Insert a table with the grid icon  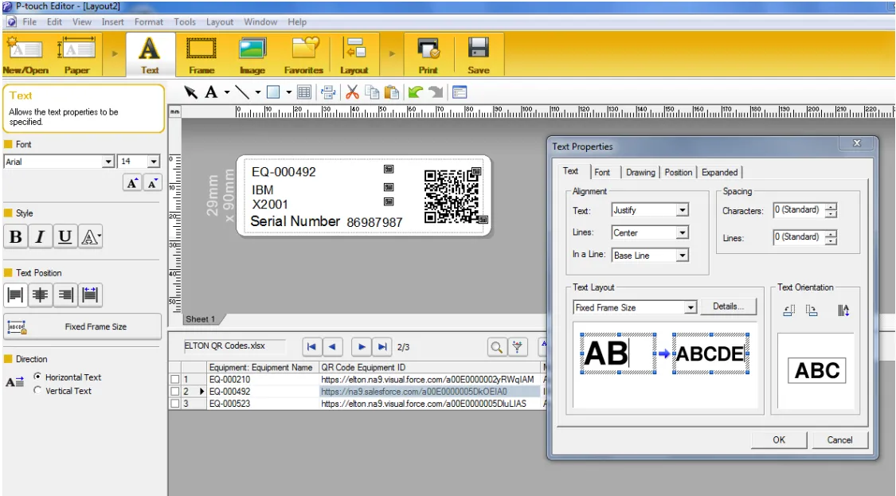pos(304,92)
